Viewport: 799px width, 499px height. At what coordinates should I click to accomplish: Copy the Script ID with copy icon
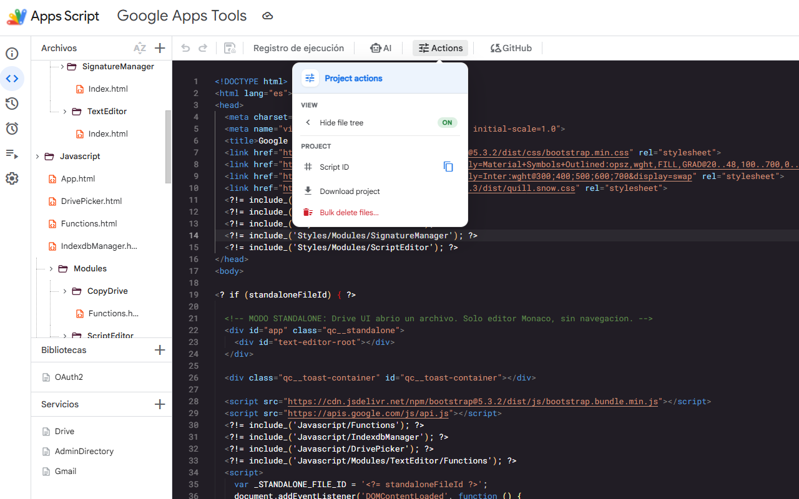point(448,167)
